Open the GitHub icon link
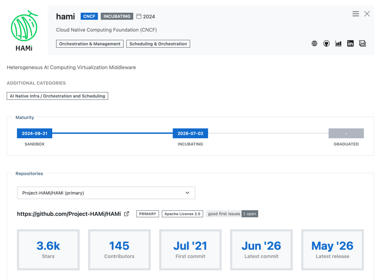 click(326, 44)
